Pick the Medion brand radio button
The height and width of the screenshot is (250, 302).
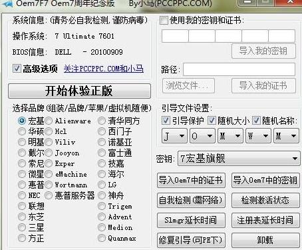[102, 227]
